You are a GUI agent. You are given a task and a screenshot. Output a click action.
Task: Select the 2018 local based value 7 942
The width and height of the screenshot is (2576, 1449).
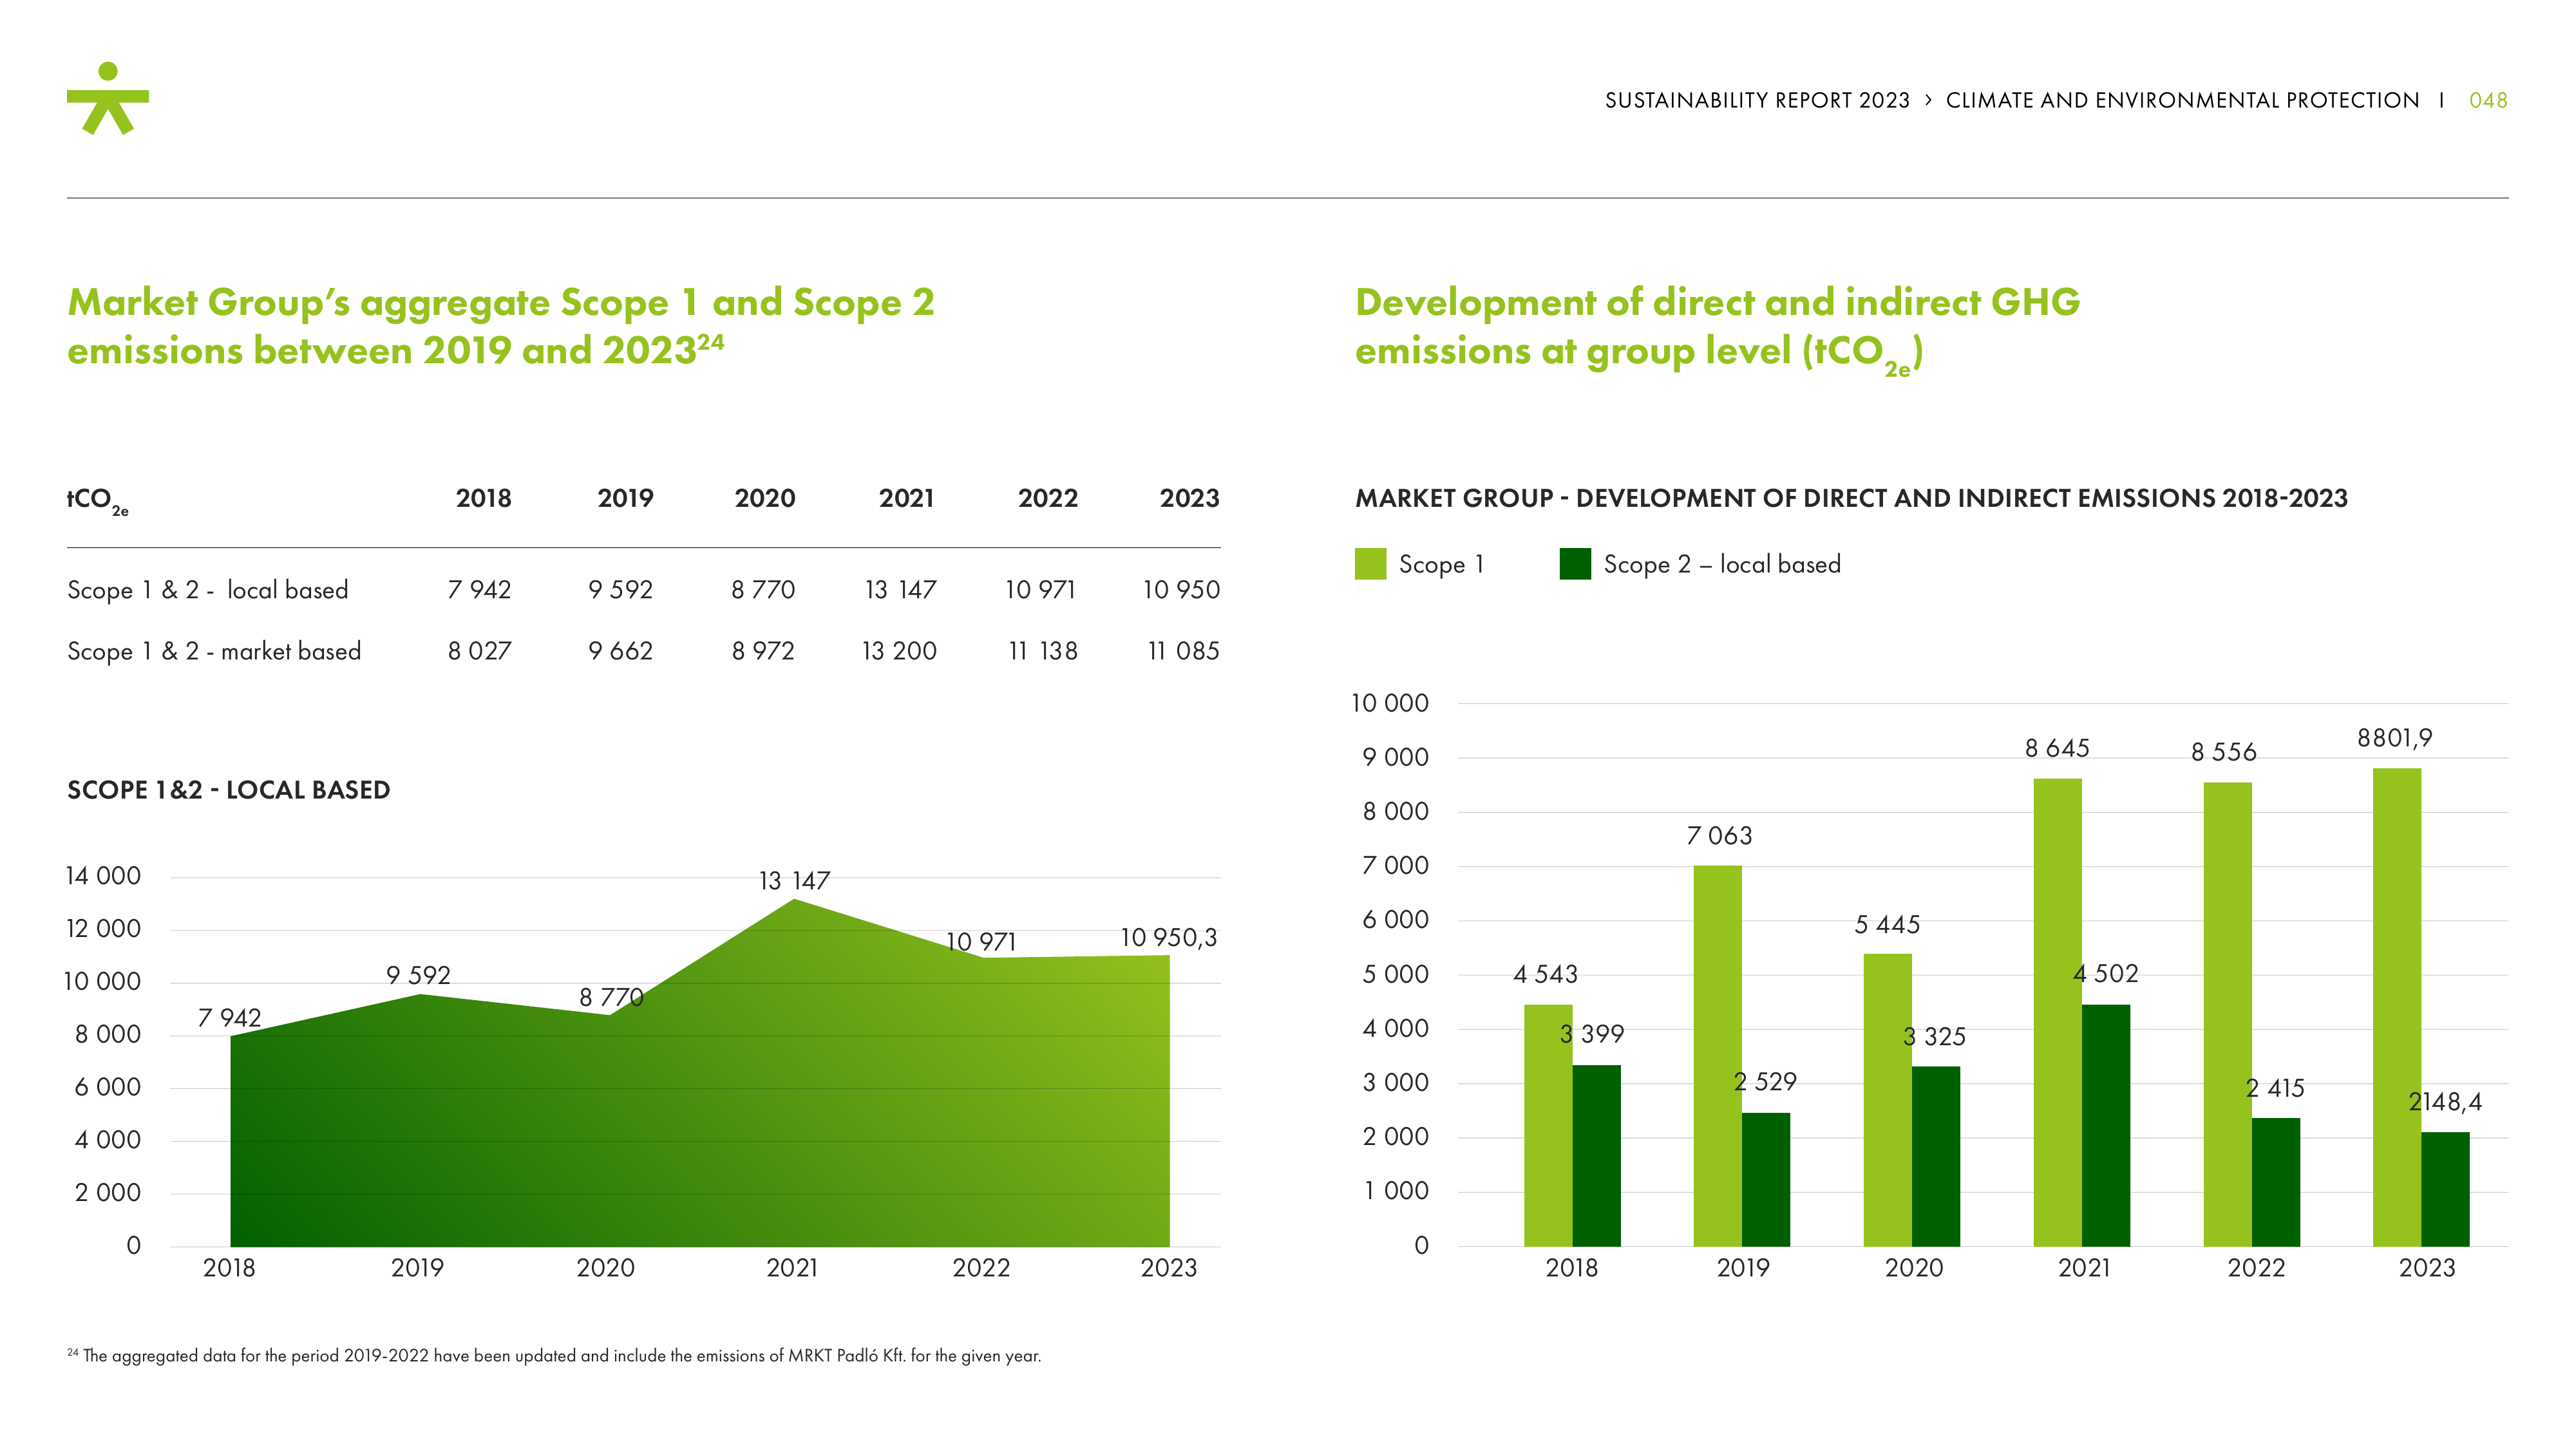point(479,590)
